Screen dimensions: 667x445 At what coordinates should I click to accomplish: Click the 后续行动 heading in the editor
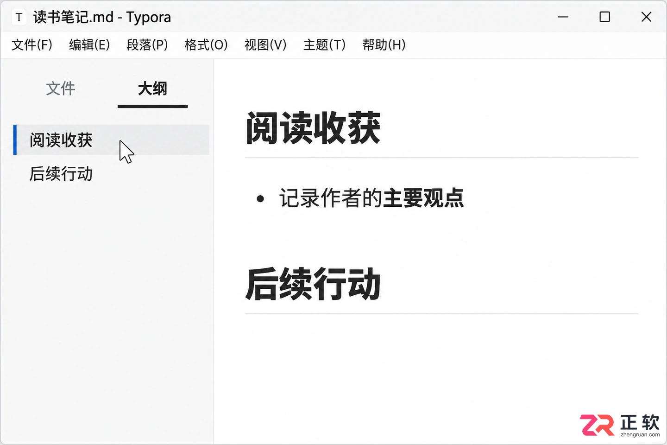313,284
